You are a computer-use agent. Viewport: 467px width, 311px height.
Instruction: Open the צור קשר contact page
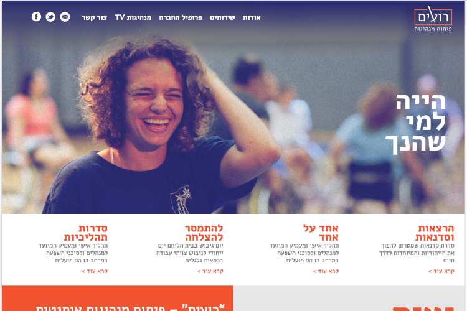95,17
